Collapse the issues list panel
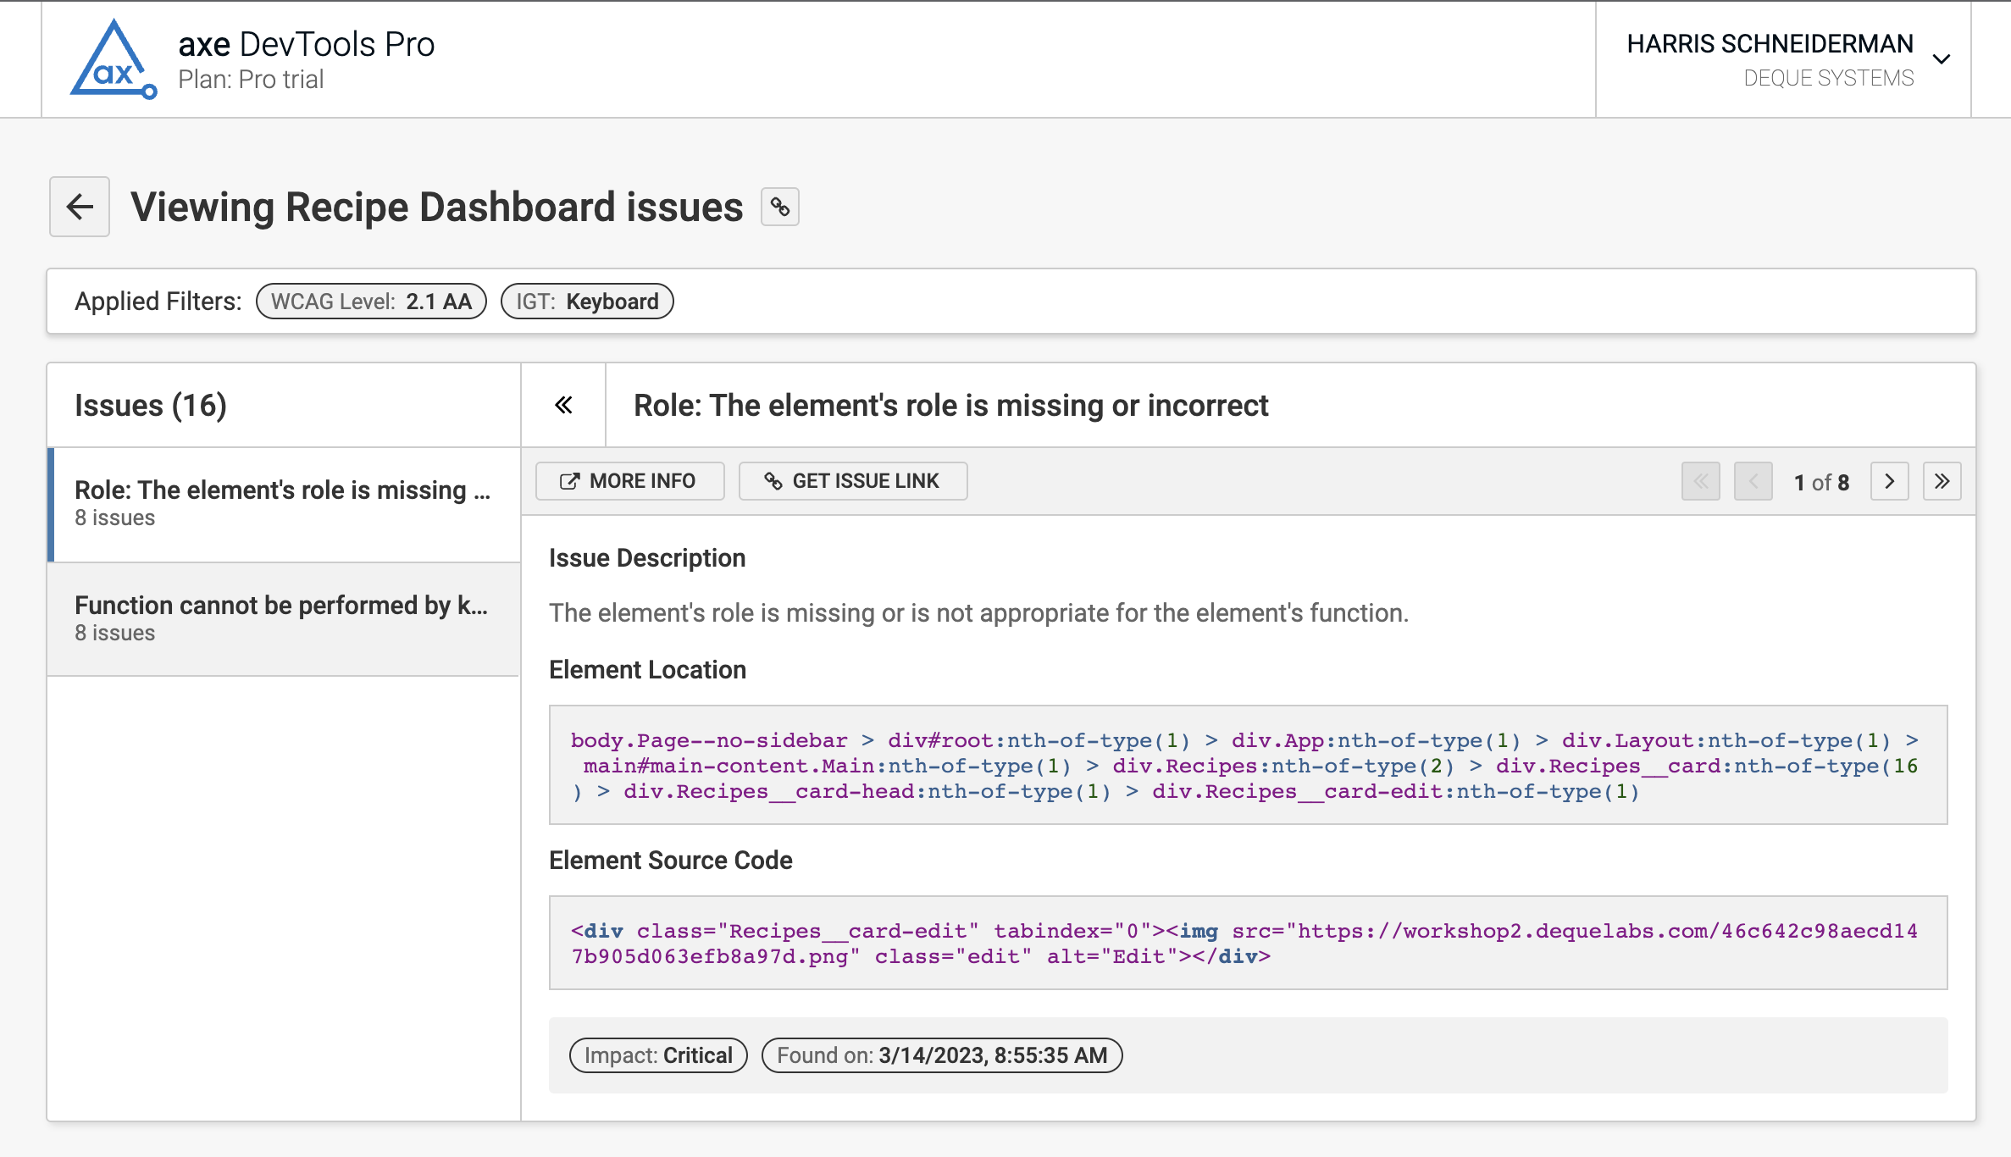 (x=563, y=405)
